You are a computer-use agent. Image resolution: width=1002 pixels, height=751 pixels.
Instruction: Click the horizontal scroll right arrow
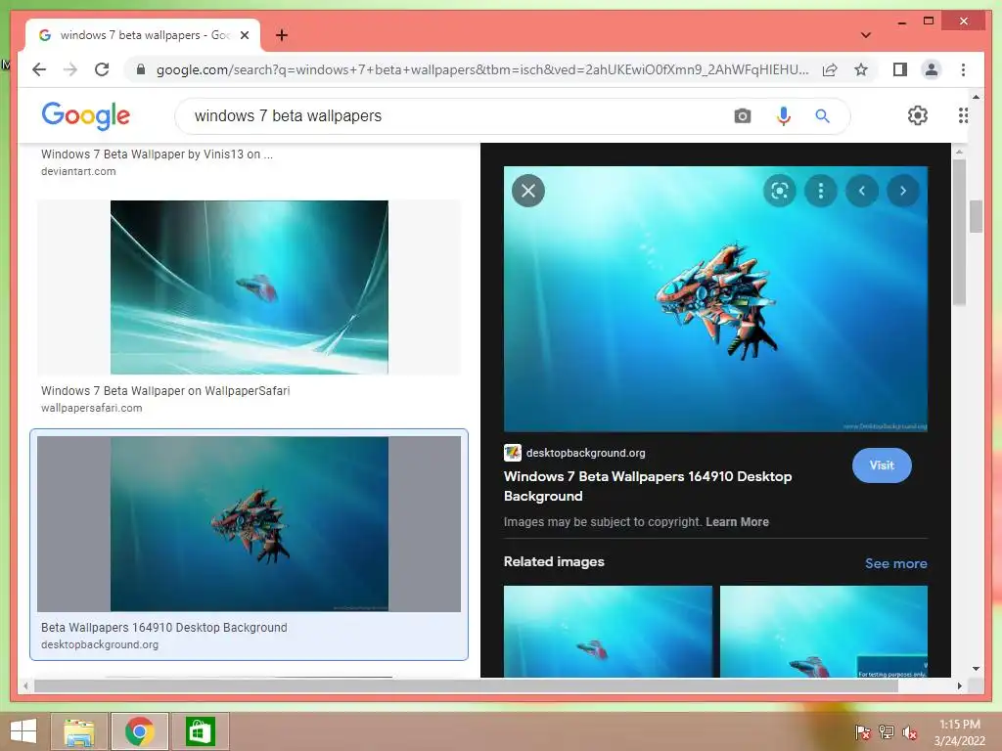coord(960,685)
